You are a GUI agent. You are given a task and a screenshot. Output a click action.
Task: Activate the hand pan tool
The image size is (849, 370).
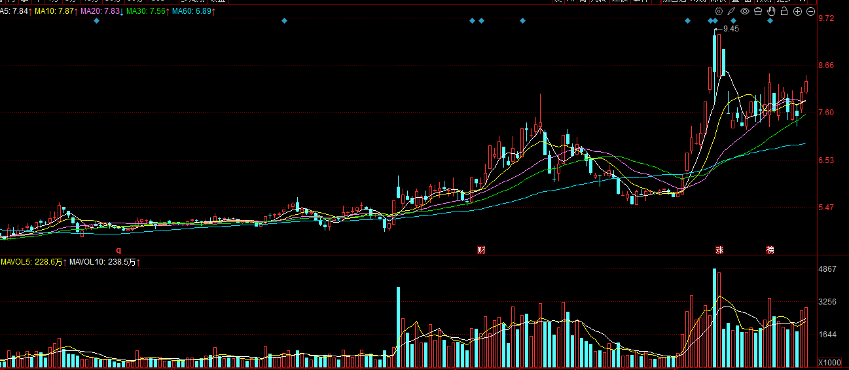click(771, 11)
